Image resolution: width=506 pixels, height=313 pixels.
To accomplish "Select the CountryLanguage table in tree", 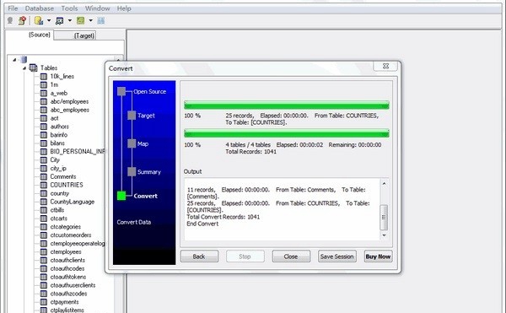I will pos(73,202).
